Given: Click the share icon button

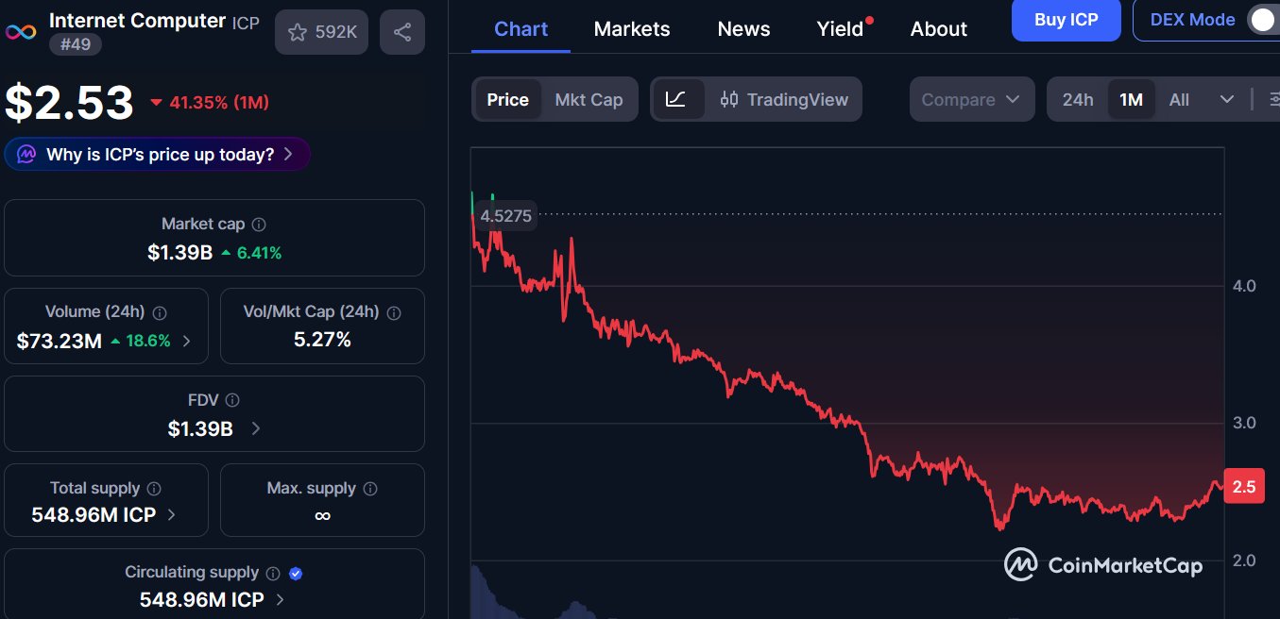Looking at the screenshot, I should (402, 33).
